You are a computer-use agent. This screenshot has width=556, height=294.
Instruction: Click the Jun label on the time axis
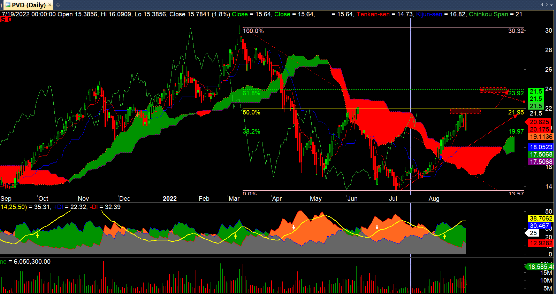click(x=352, y=199)
